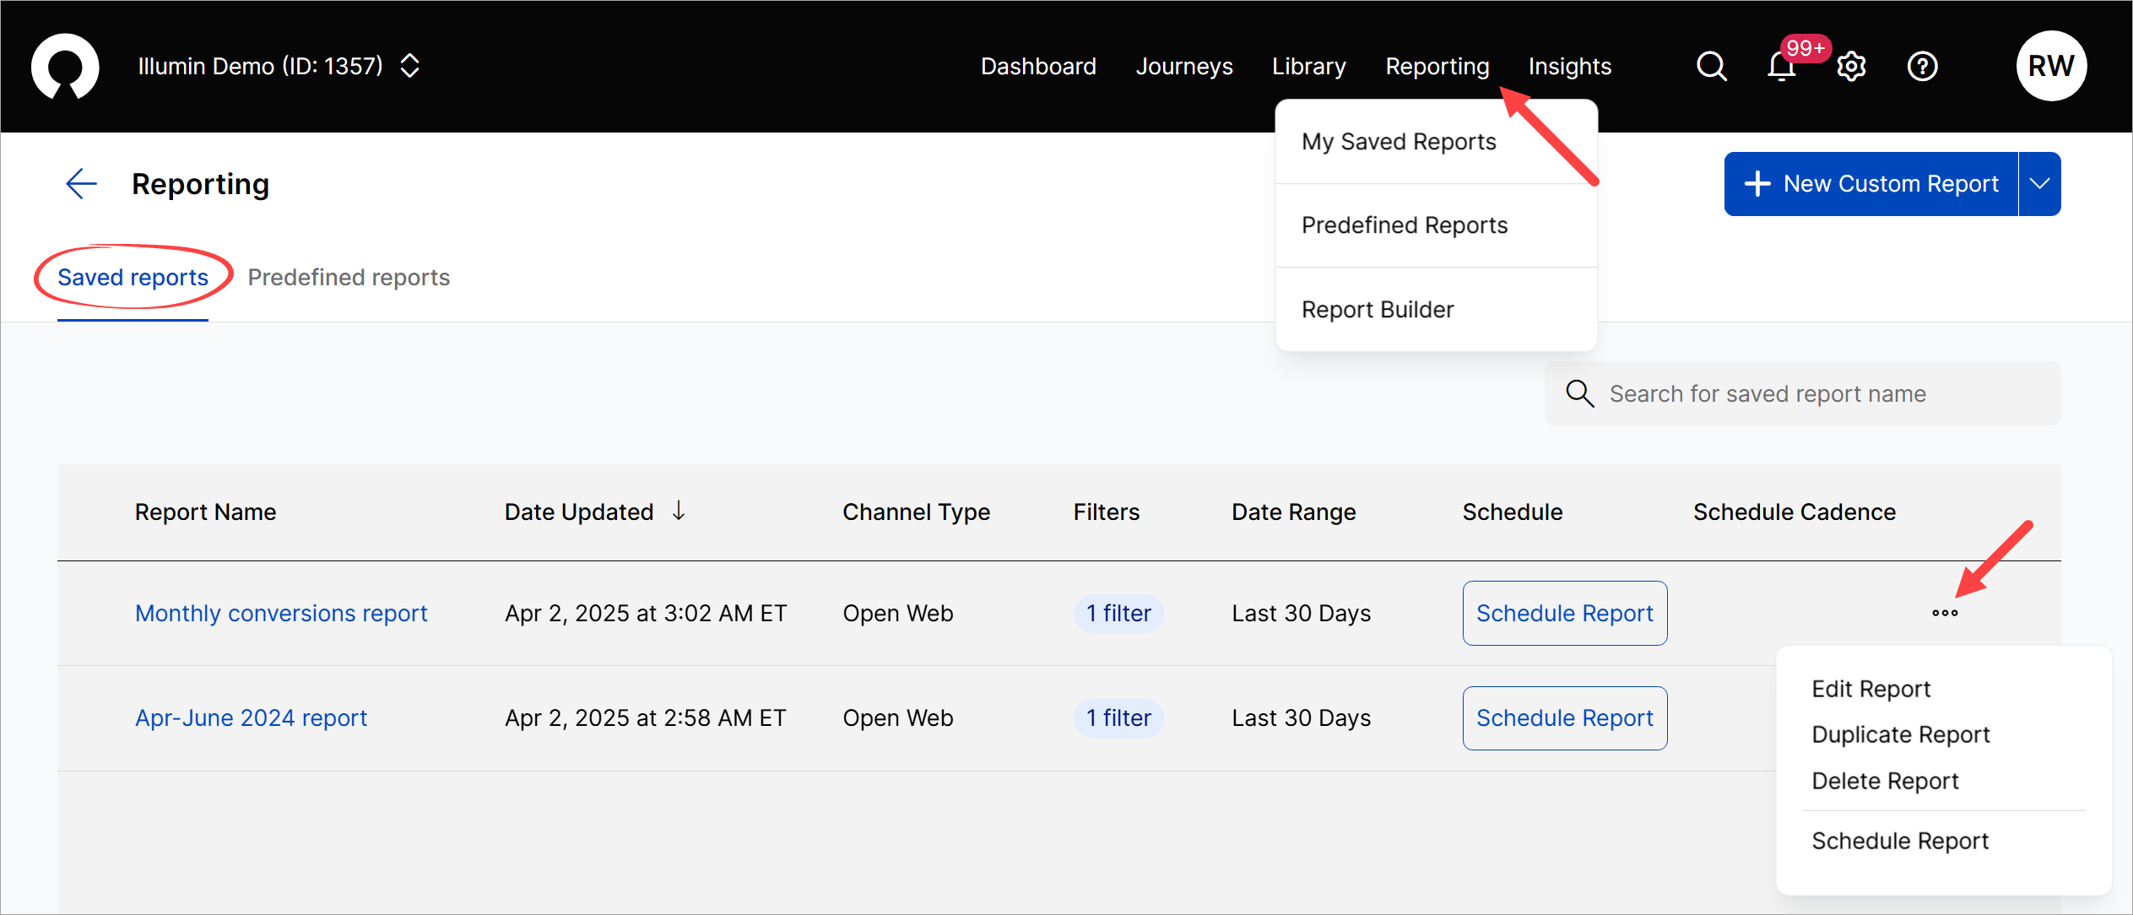Switch to the Predefined reports tab

[349, 277]
